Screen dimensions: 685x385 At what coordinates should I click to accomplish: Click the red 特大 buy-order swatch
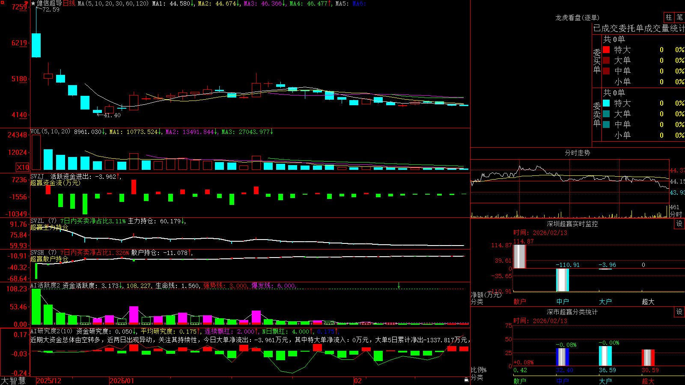[x=606, y=50]
